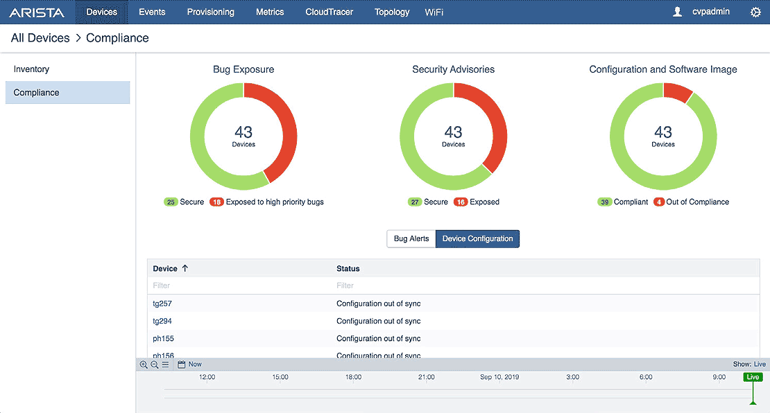Select the Device Configuration view
Viewport: 770px width, 413px height.
pos(477,238)
